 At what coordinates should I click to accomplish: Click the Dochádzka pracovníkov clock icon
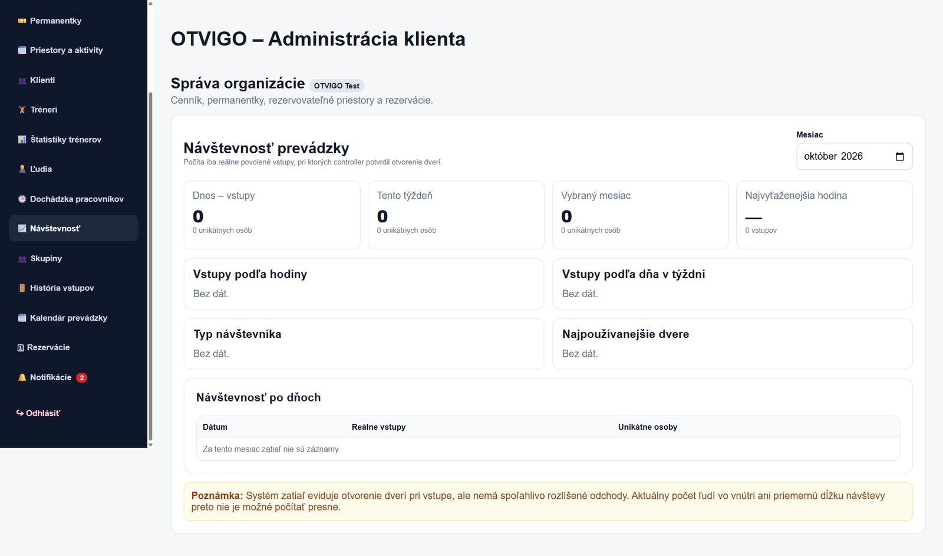[x=22, y=199]
